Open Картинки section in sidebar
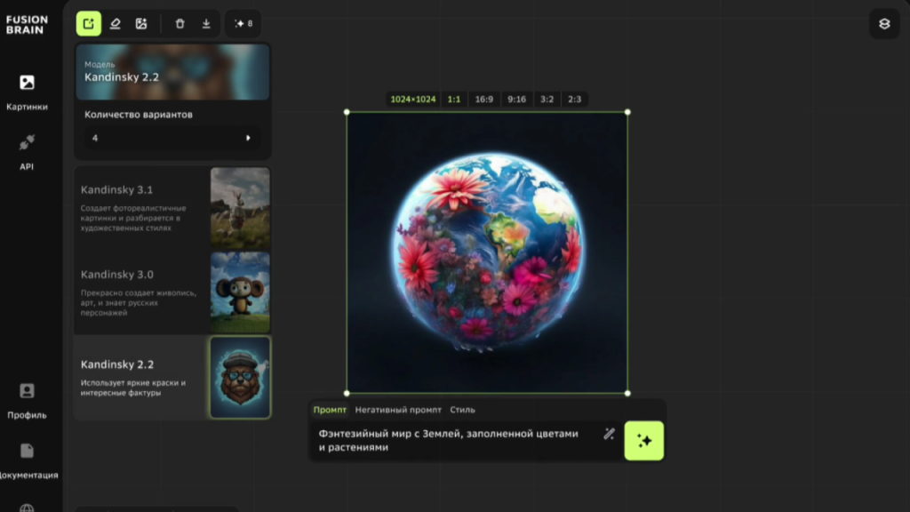 tap(27, 92)
